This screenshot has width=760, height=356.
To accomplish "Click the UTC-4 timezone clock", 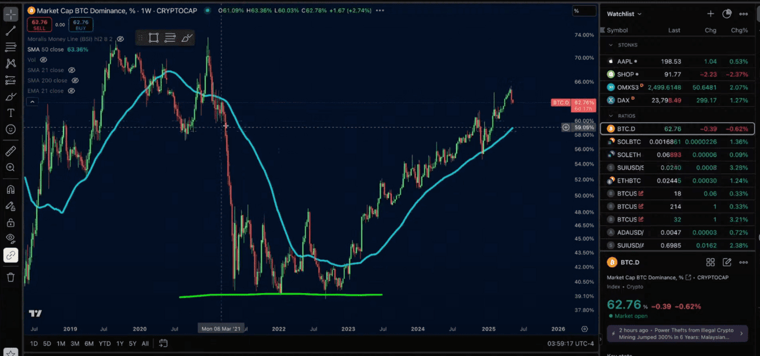I will tap(571, 343).
